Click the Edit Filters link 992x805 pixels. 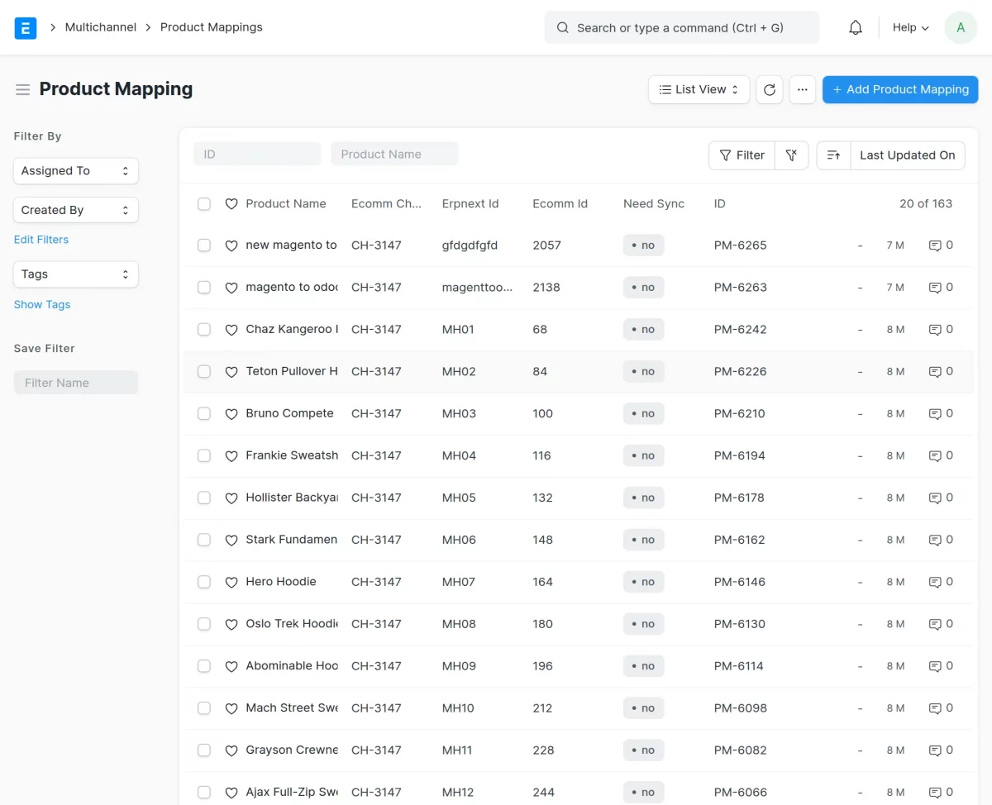point(41,240)
